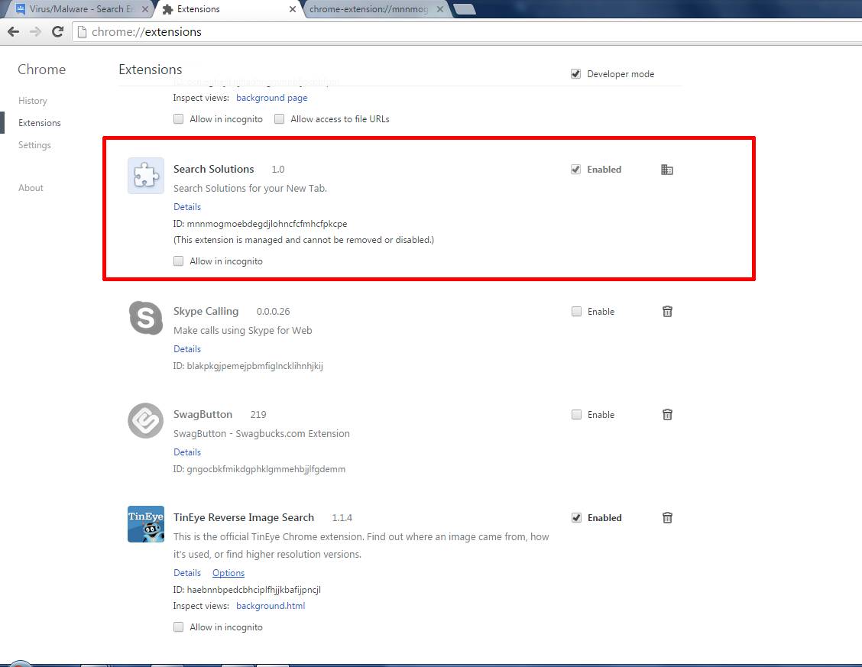Inspect TinEye background.html view
This screenshot has width=862, height=667.
271,606
